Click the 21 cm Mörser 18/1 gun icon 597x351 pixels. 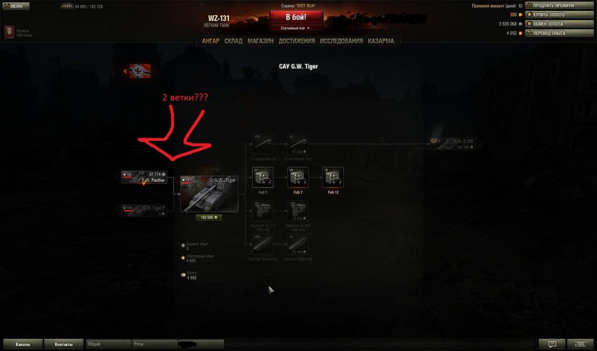coord(298,144)
